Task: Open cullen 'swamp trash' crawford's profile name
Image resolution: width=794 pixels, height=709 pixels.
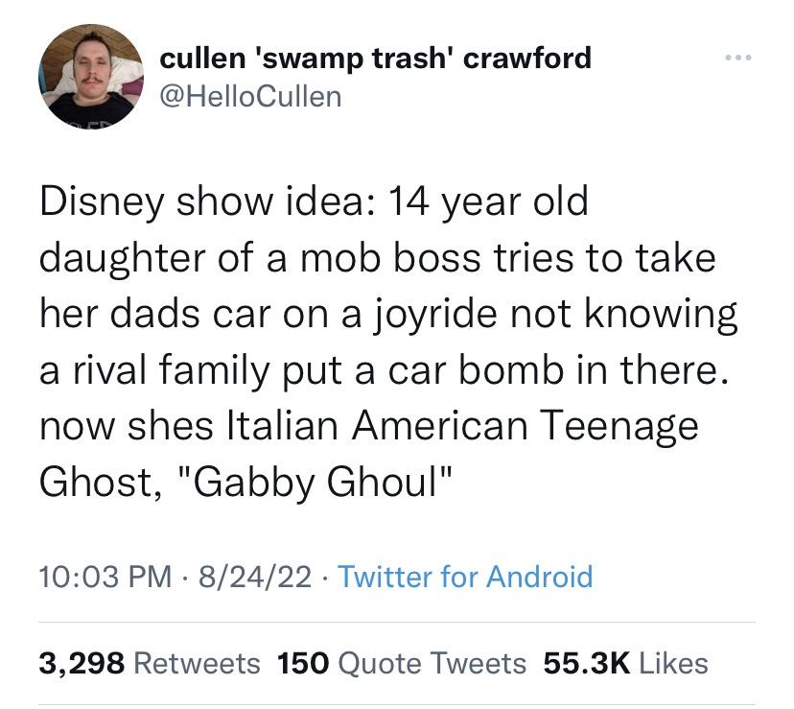Action: pos(375,58)
